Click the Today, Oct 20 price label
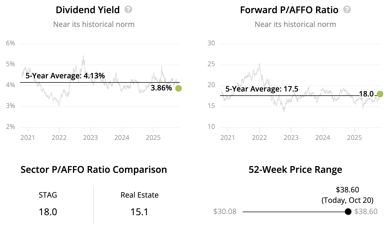The width and height of the screenshot is (391, 227). [x=347, y=200]
